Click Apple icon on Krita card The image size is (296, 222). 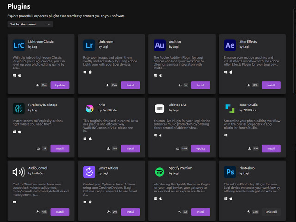(90, 139)
